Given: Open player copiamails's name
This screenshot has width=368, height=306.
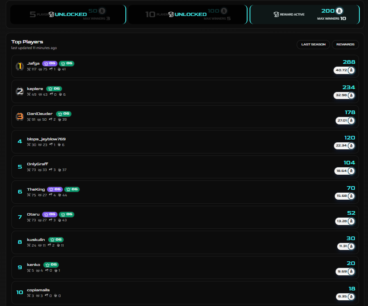Looking at the screenshot, I should [38, 290].
